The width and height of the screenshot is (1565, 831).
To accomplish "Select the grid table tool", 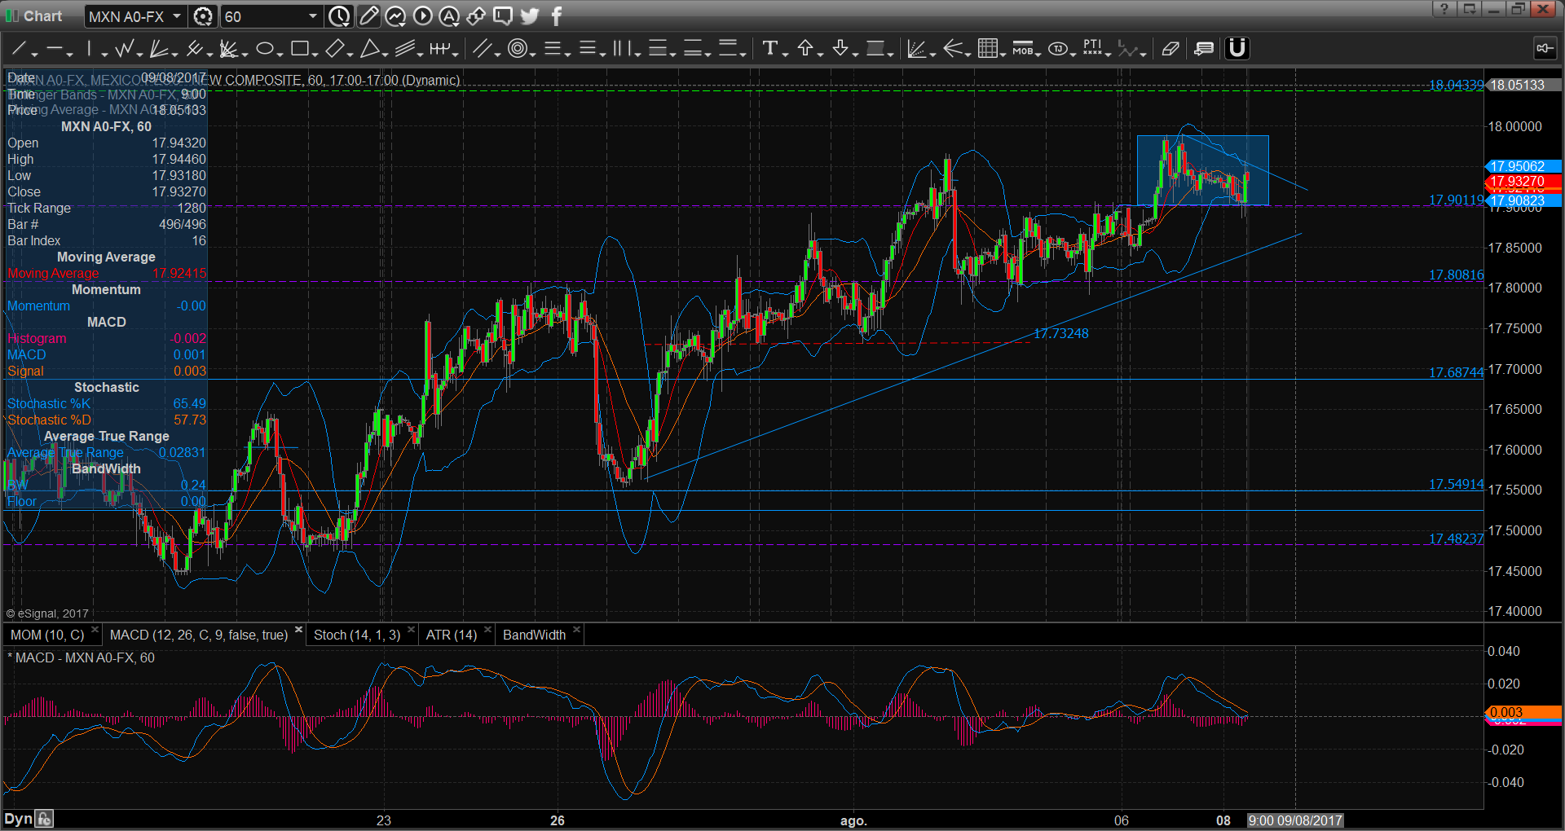I will [x=988, y=49].
